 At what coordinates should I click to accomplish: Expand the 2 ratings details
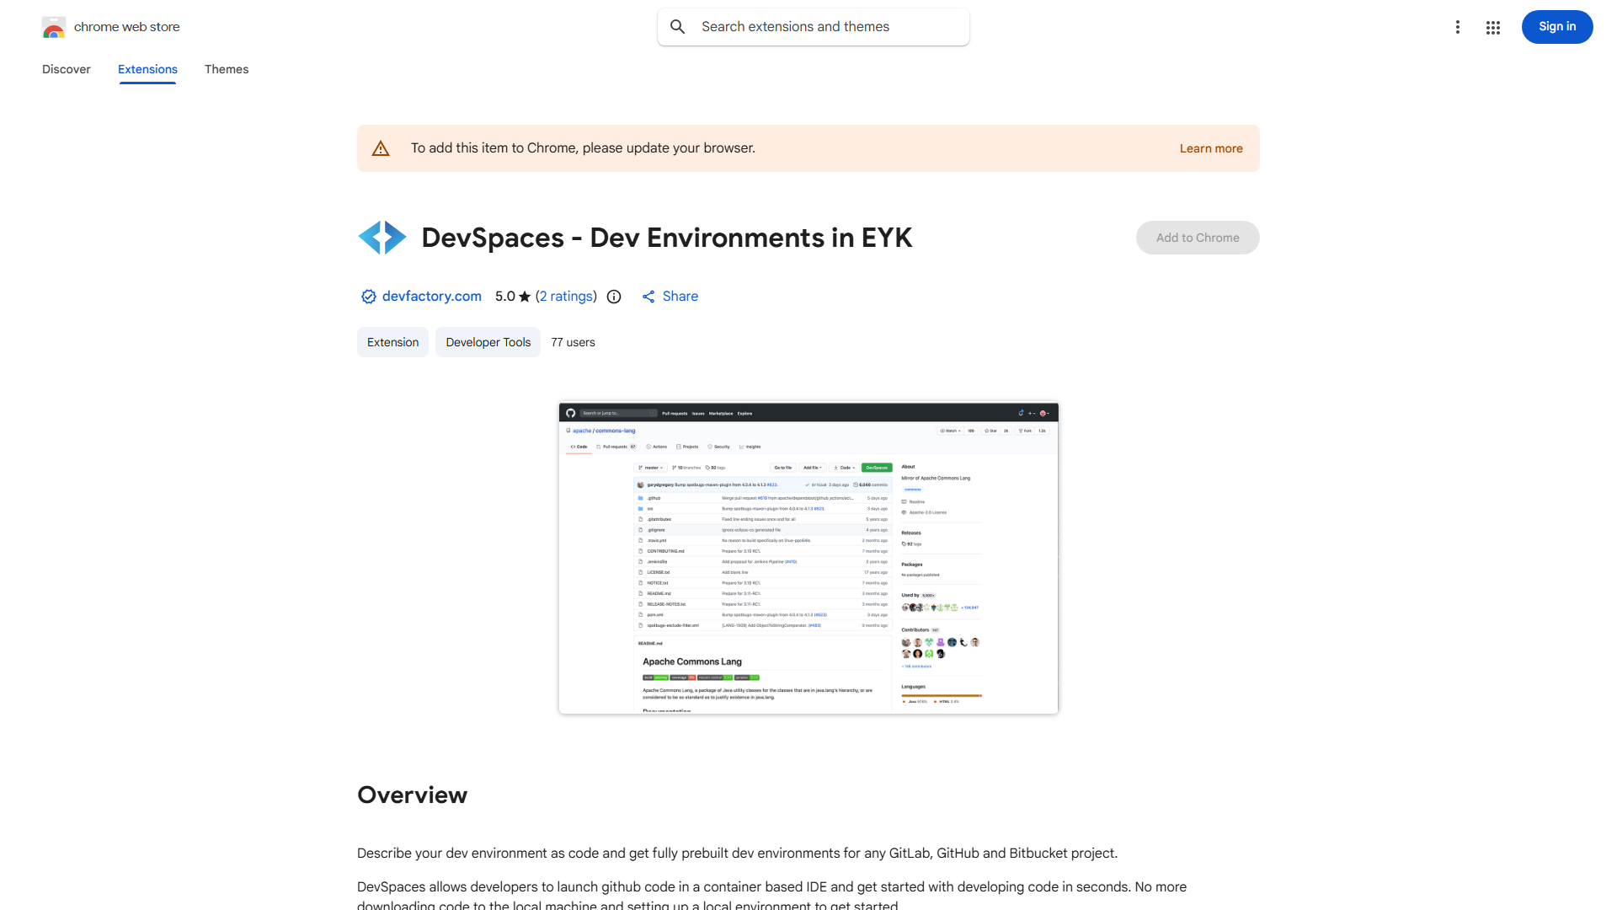(x=566, y=297)
